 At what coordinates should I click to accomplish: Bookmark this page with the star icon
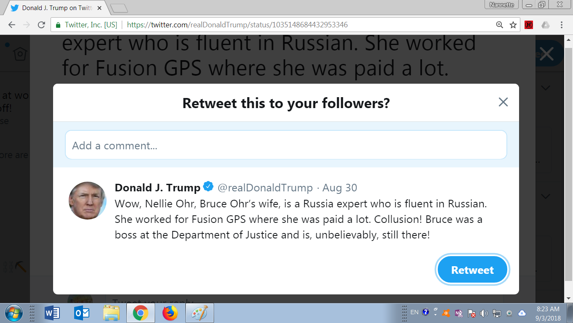pos(513,25)
